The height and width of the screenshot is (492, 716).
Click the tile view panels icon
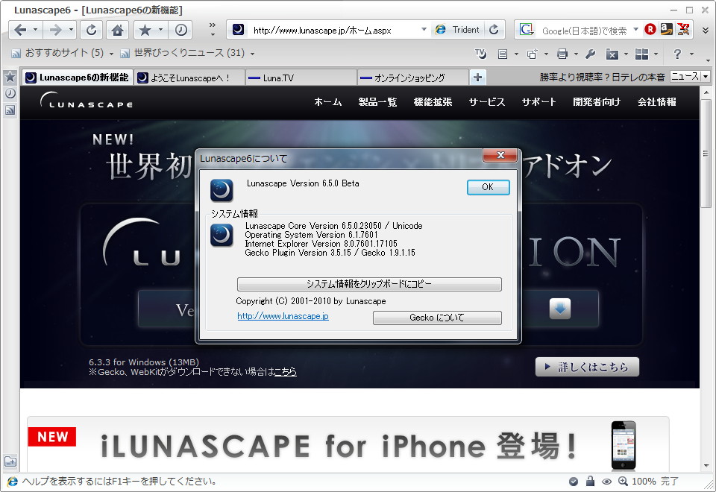(643, 54)
